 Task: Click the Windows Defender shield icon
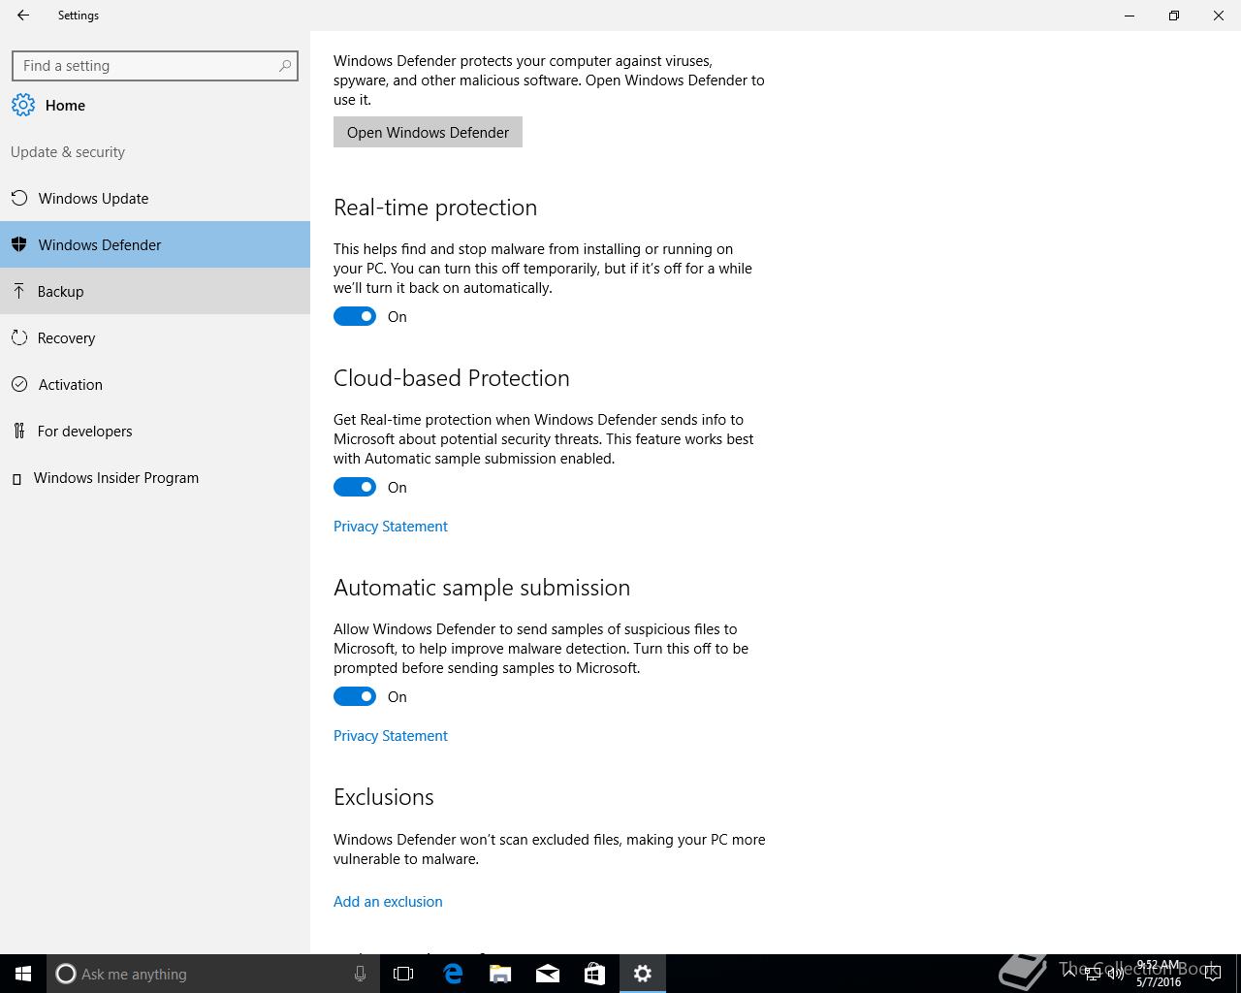[18, 244]
